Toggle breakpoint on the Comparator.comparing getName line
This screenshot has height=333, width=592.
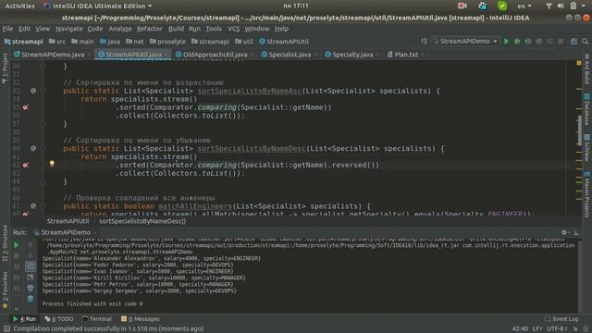click(25, 107)
